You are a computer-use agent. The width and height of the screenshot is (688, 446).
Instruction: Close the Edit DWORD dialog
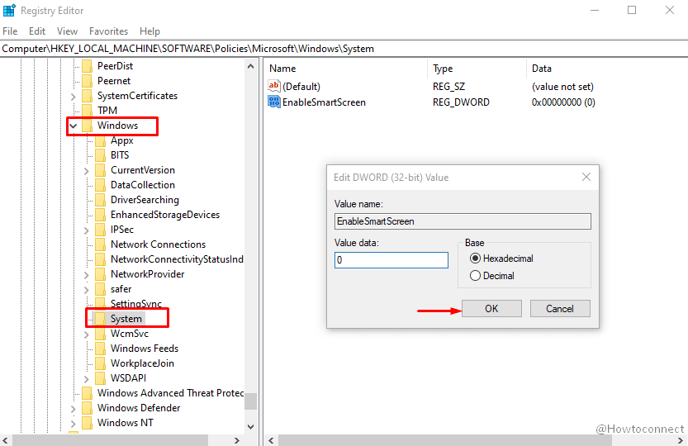586,177
